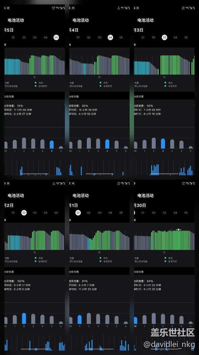Click the 盖乐世社区 community logo
The height and width of the screenshot is (355, 199).
pyautogui.click(x=172, y=333)
